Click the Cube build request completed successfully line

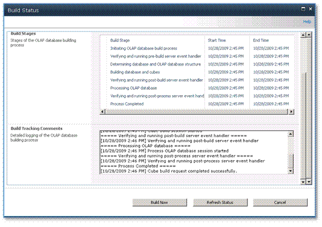pos(169,171)
